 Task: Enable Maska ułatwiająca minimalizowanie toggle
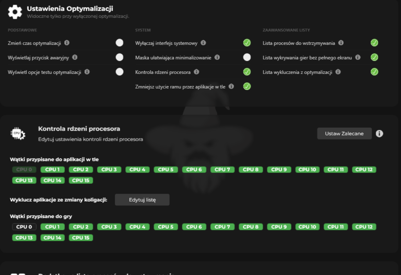[247, 57]
